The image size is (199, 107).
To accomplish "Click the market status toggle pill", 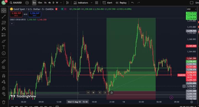I will coord(64,9).
